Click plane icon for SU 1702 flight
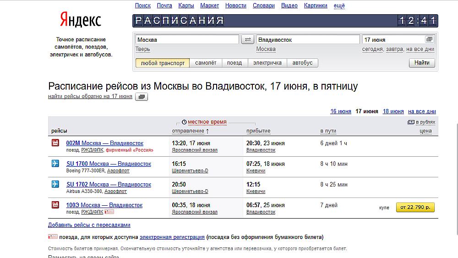The width and height of the screenshot is (458, 258). click(x=55, y=184)
